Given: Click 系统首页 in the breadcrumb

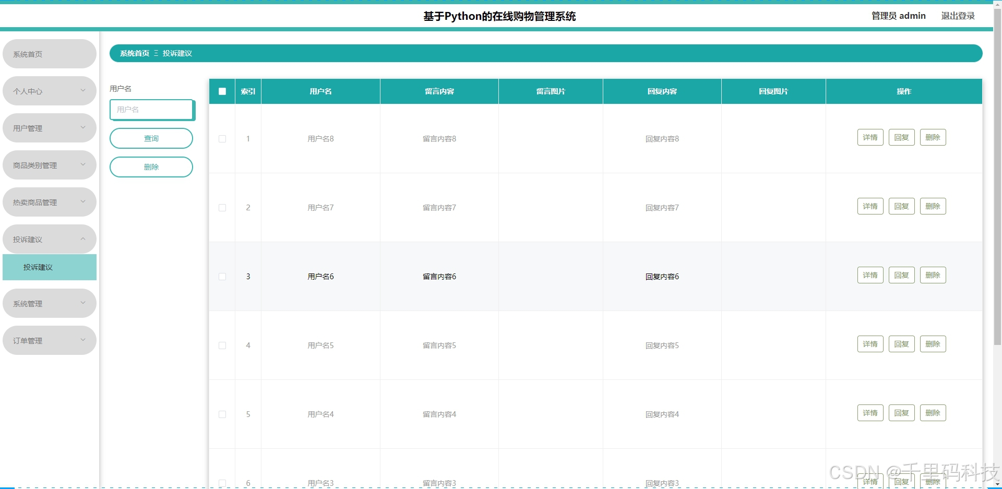Looking at the screenshot, I should (x=135, y=53).
